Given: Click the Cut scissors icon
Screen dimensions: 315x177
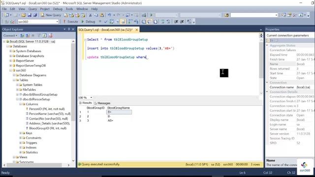Looking at the screenshot, I should pyautogui.click(x=91, y=15).
